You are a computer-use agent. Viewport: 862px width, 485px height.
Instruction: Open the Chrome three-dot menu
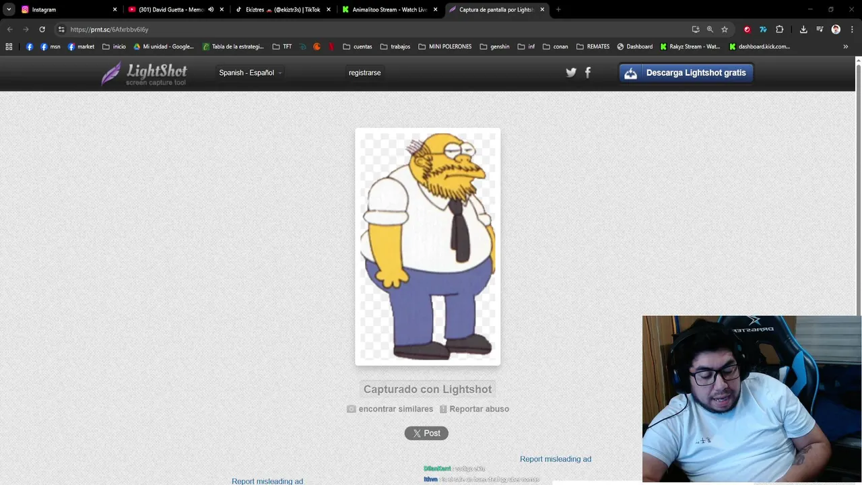851,30
